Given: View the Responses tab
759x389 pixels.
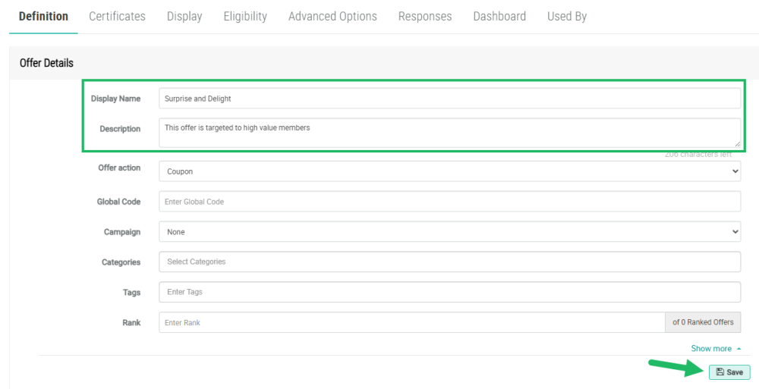Looking at the screenshot, I should (x=424, y=16).
